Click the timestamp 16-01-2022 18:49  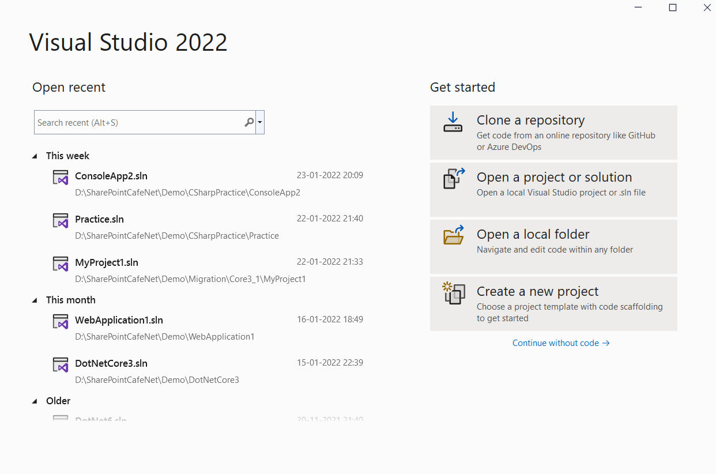330,319
